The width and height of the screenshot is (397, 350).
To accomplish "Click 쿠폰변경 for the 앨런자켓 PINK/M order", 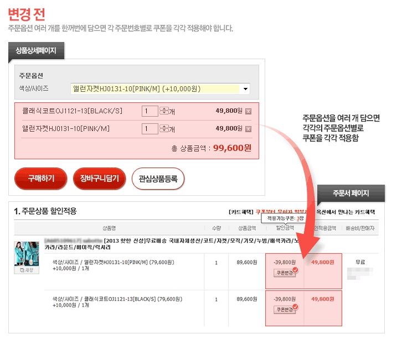I will point(283,273).
